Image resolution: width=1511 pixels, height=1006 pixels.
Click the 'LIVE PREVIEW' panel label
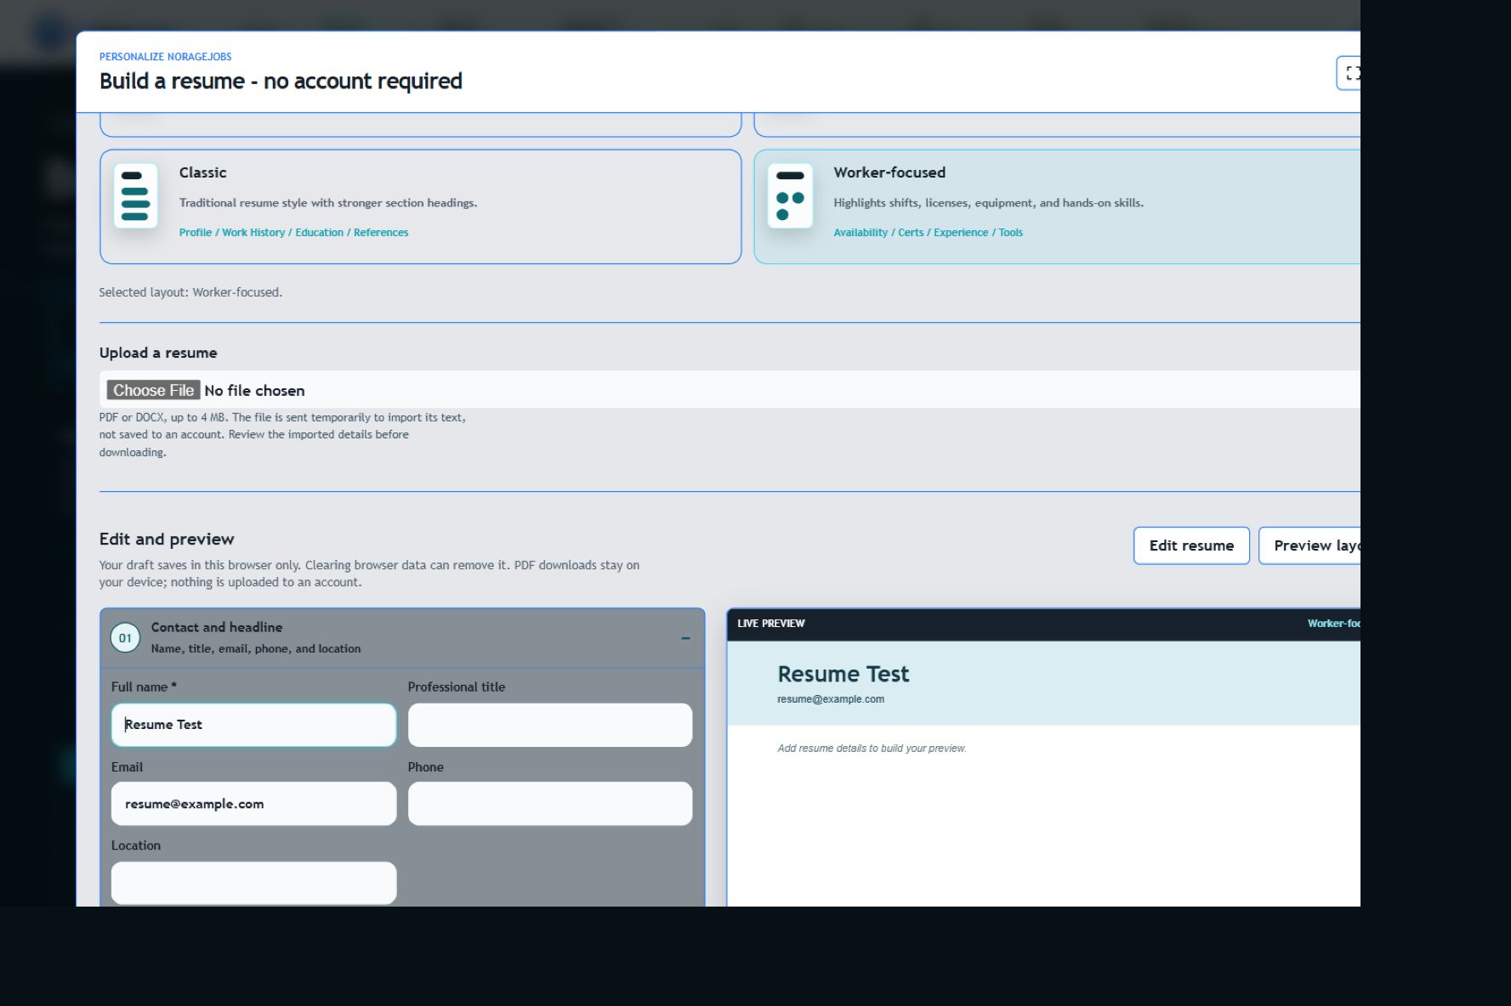point(771,624)
